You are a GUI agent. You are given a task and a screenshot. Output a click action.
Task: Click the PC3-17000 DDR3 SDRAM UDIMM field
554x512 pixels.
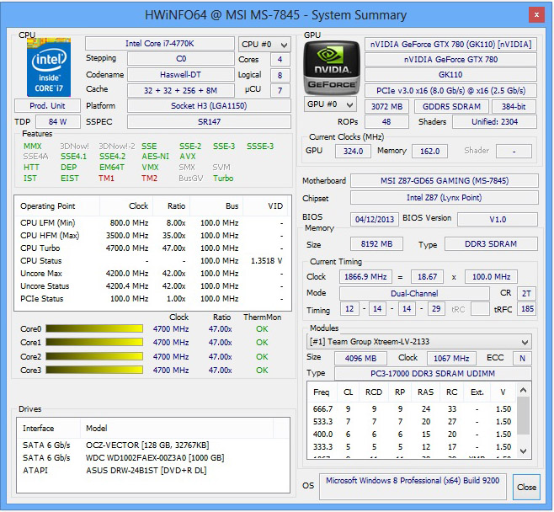[x=433, y=374]
